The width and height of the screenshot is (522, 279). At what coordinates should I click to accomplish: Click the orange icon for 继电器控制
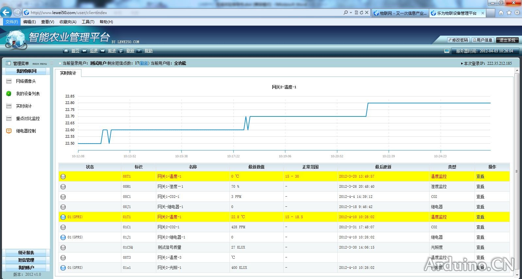[x=9, y=131]
